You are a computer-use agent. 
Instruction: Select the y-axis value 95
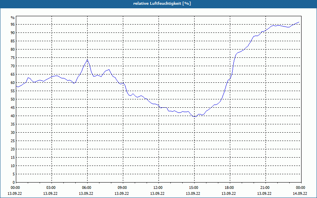pyautogui.click(x=13, y=25)
